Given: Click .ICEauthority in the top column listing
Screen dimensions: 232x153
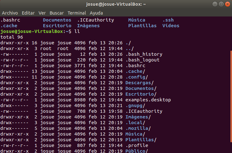Looking at the screenshot, I should [95, 20].
